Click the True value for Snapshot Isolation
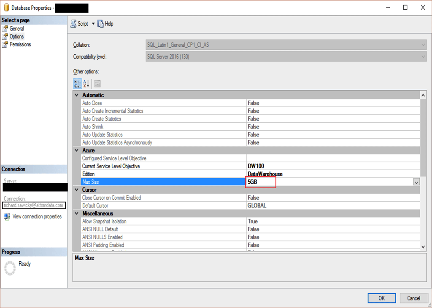 [x=253, y=221]
